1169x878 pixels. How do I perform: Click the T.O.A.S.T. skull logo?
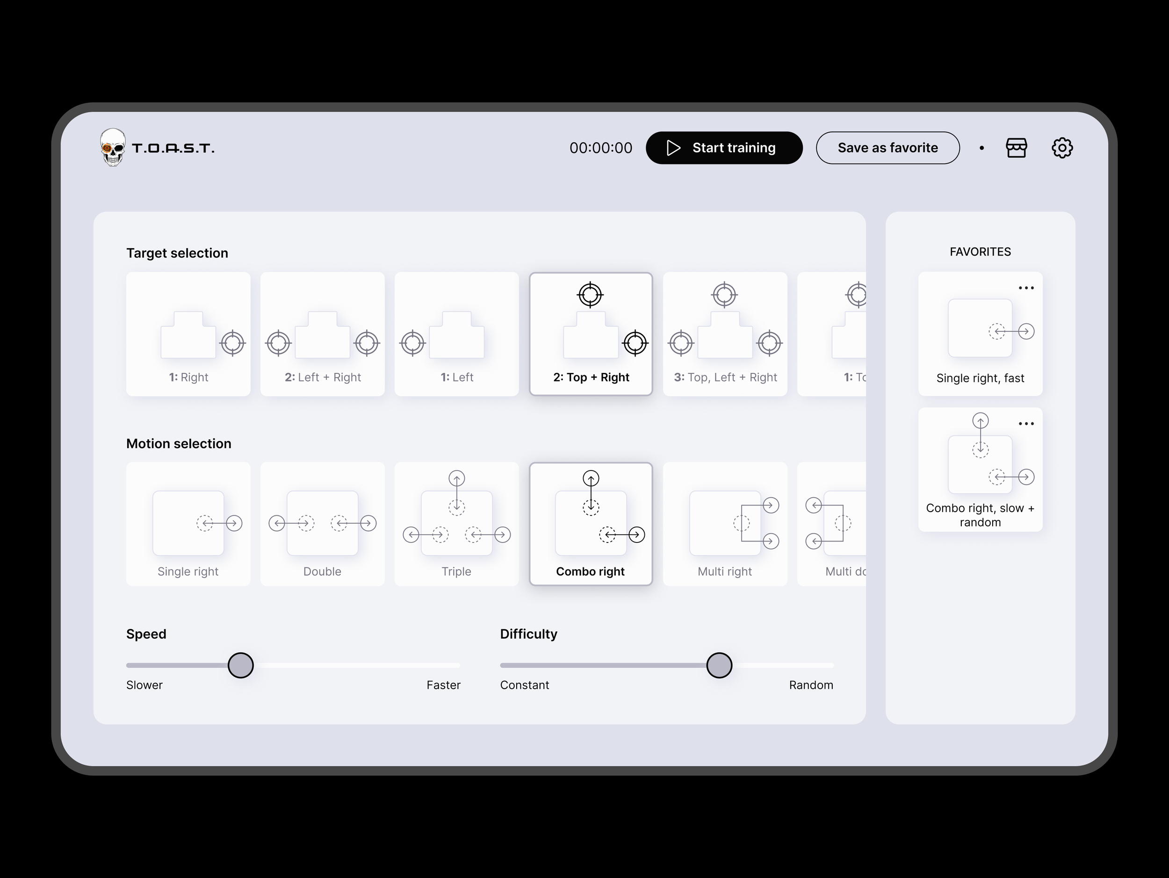(x=113, y=148)
